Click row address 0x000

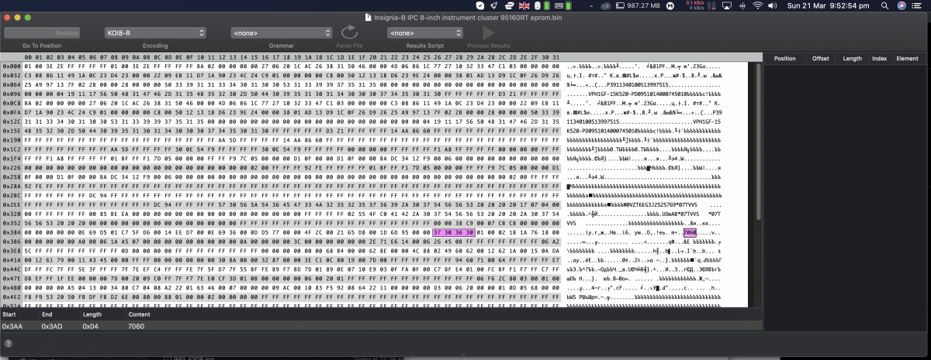[12, 67]
